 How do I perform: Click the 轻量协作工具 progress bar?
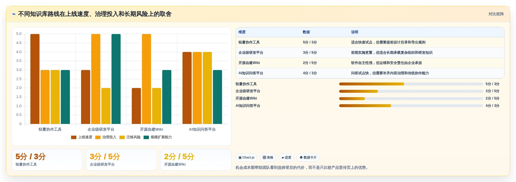pos(411,84)
